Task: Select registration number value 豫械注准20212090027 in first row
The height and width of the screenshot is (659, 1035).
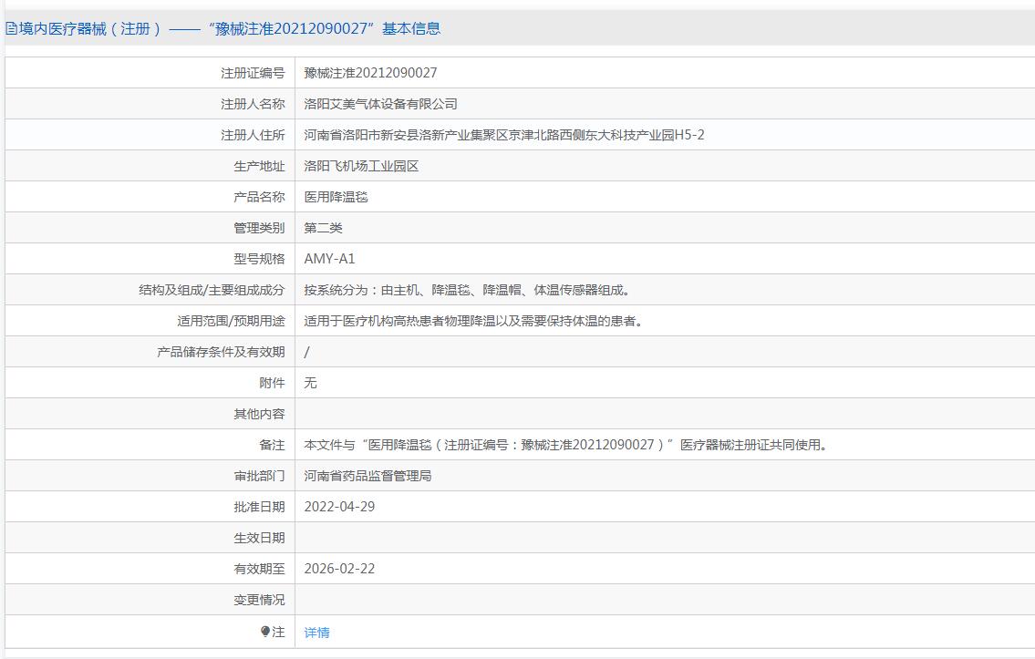Action: [370, 73]
